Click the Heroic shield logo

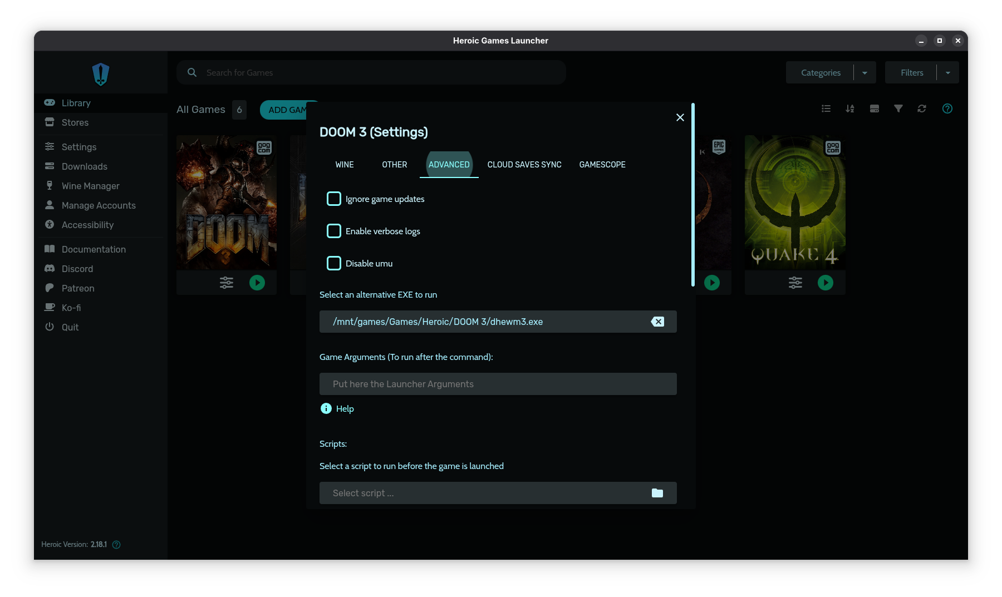click(101, 74)
